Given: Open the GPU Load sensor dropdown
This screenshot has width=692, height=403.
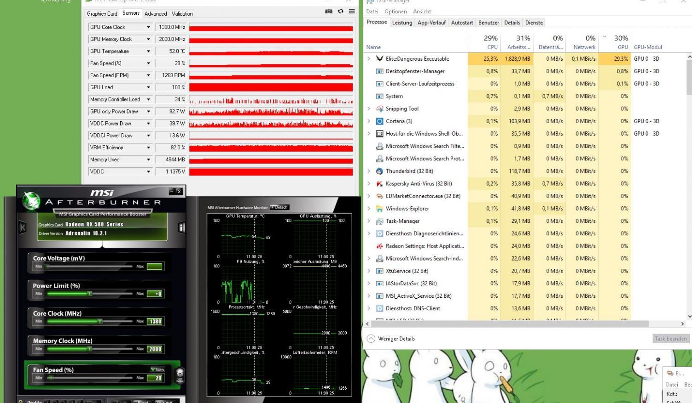Looking at the screenshot, I should click(x=148, y=87).
